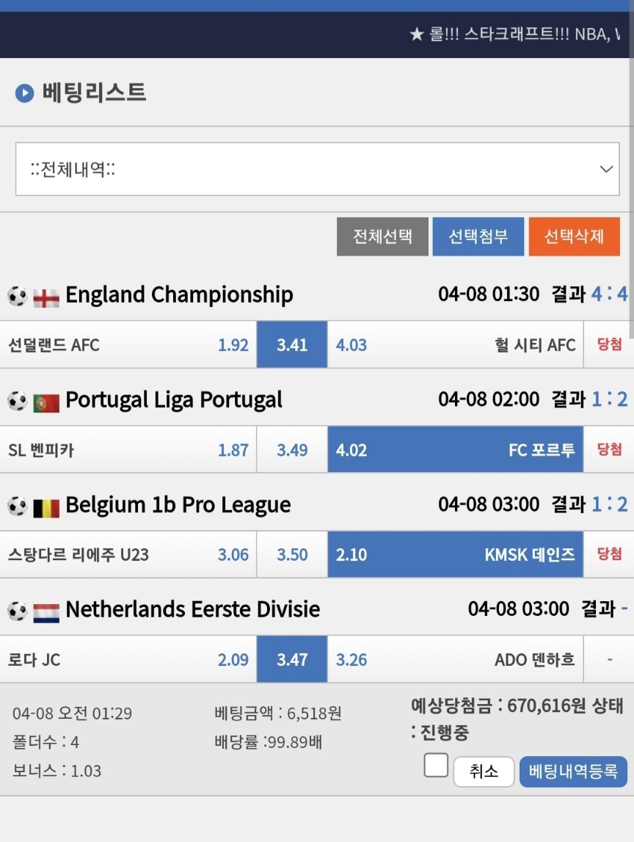
Task: Click the 로다 JC 2.09 home odds
Action: pos(233,659)
